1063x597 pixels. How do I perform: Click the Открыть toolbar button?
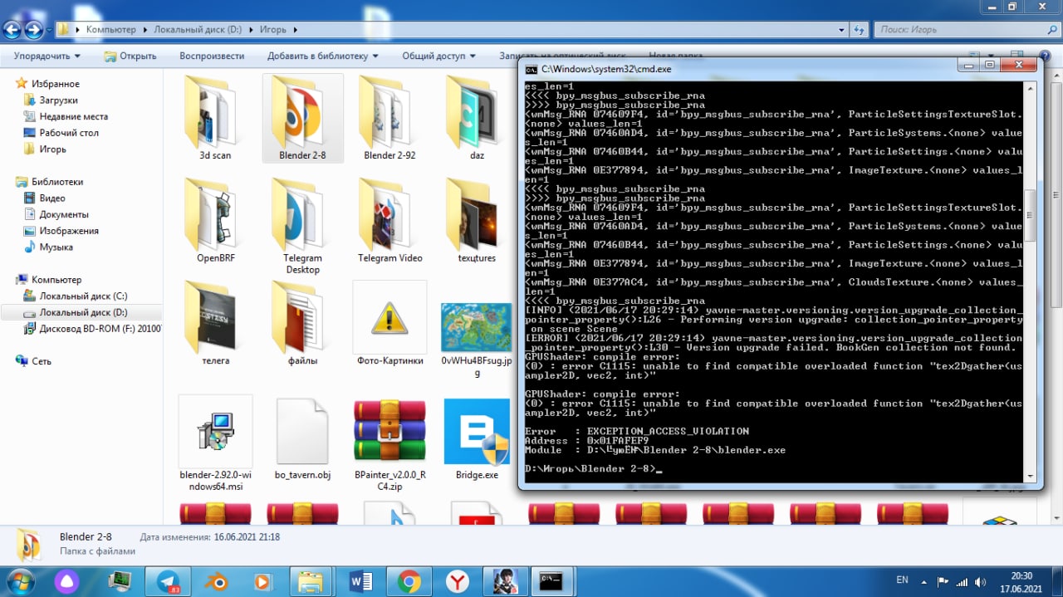(x=130, y=56)
